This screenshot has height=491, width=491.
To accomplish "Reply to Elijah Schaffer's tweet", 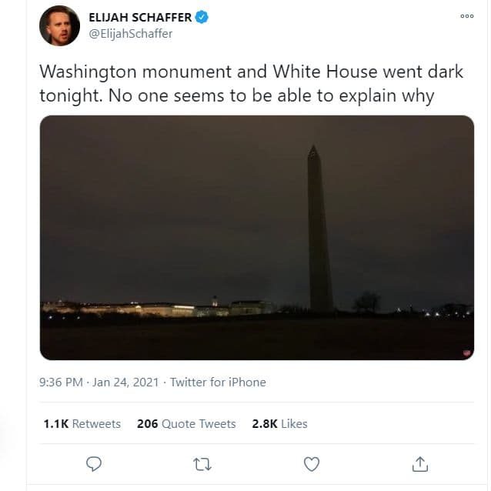I will click(94, 464).
